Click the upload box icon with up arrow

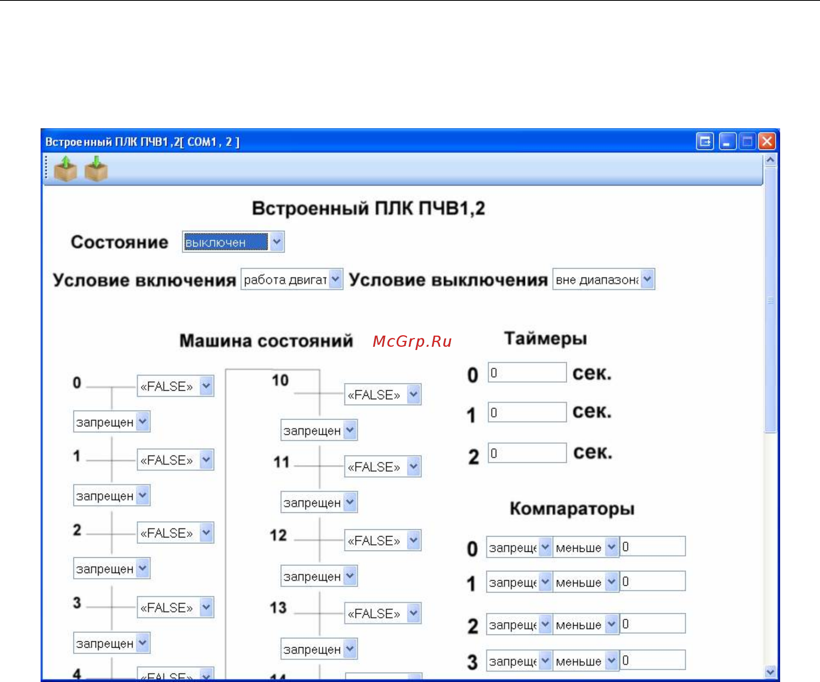66,169
